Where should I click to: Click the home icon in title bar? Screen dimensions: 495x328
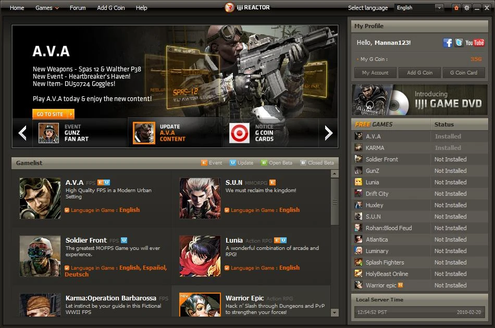pos(456,8)
